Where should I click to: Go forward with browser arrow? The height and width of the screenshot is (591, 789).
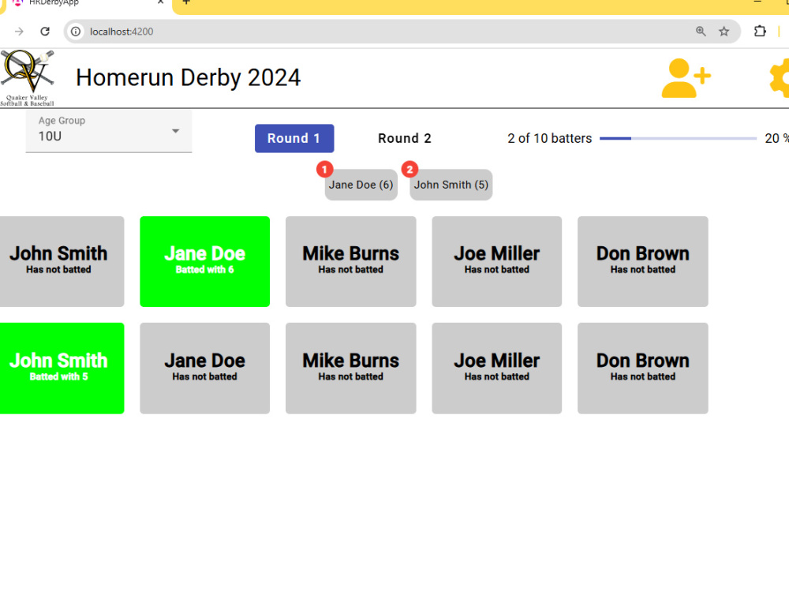[19, 32]
